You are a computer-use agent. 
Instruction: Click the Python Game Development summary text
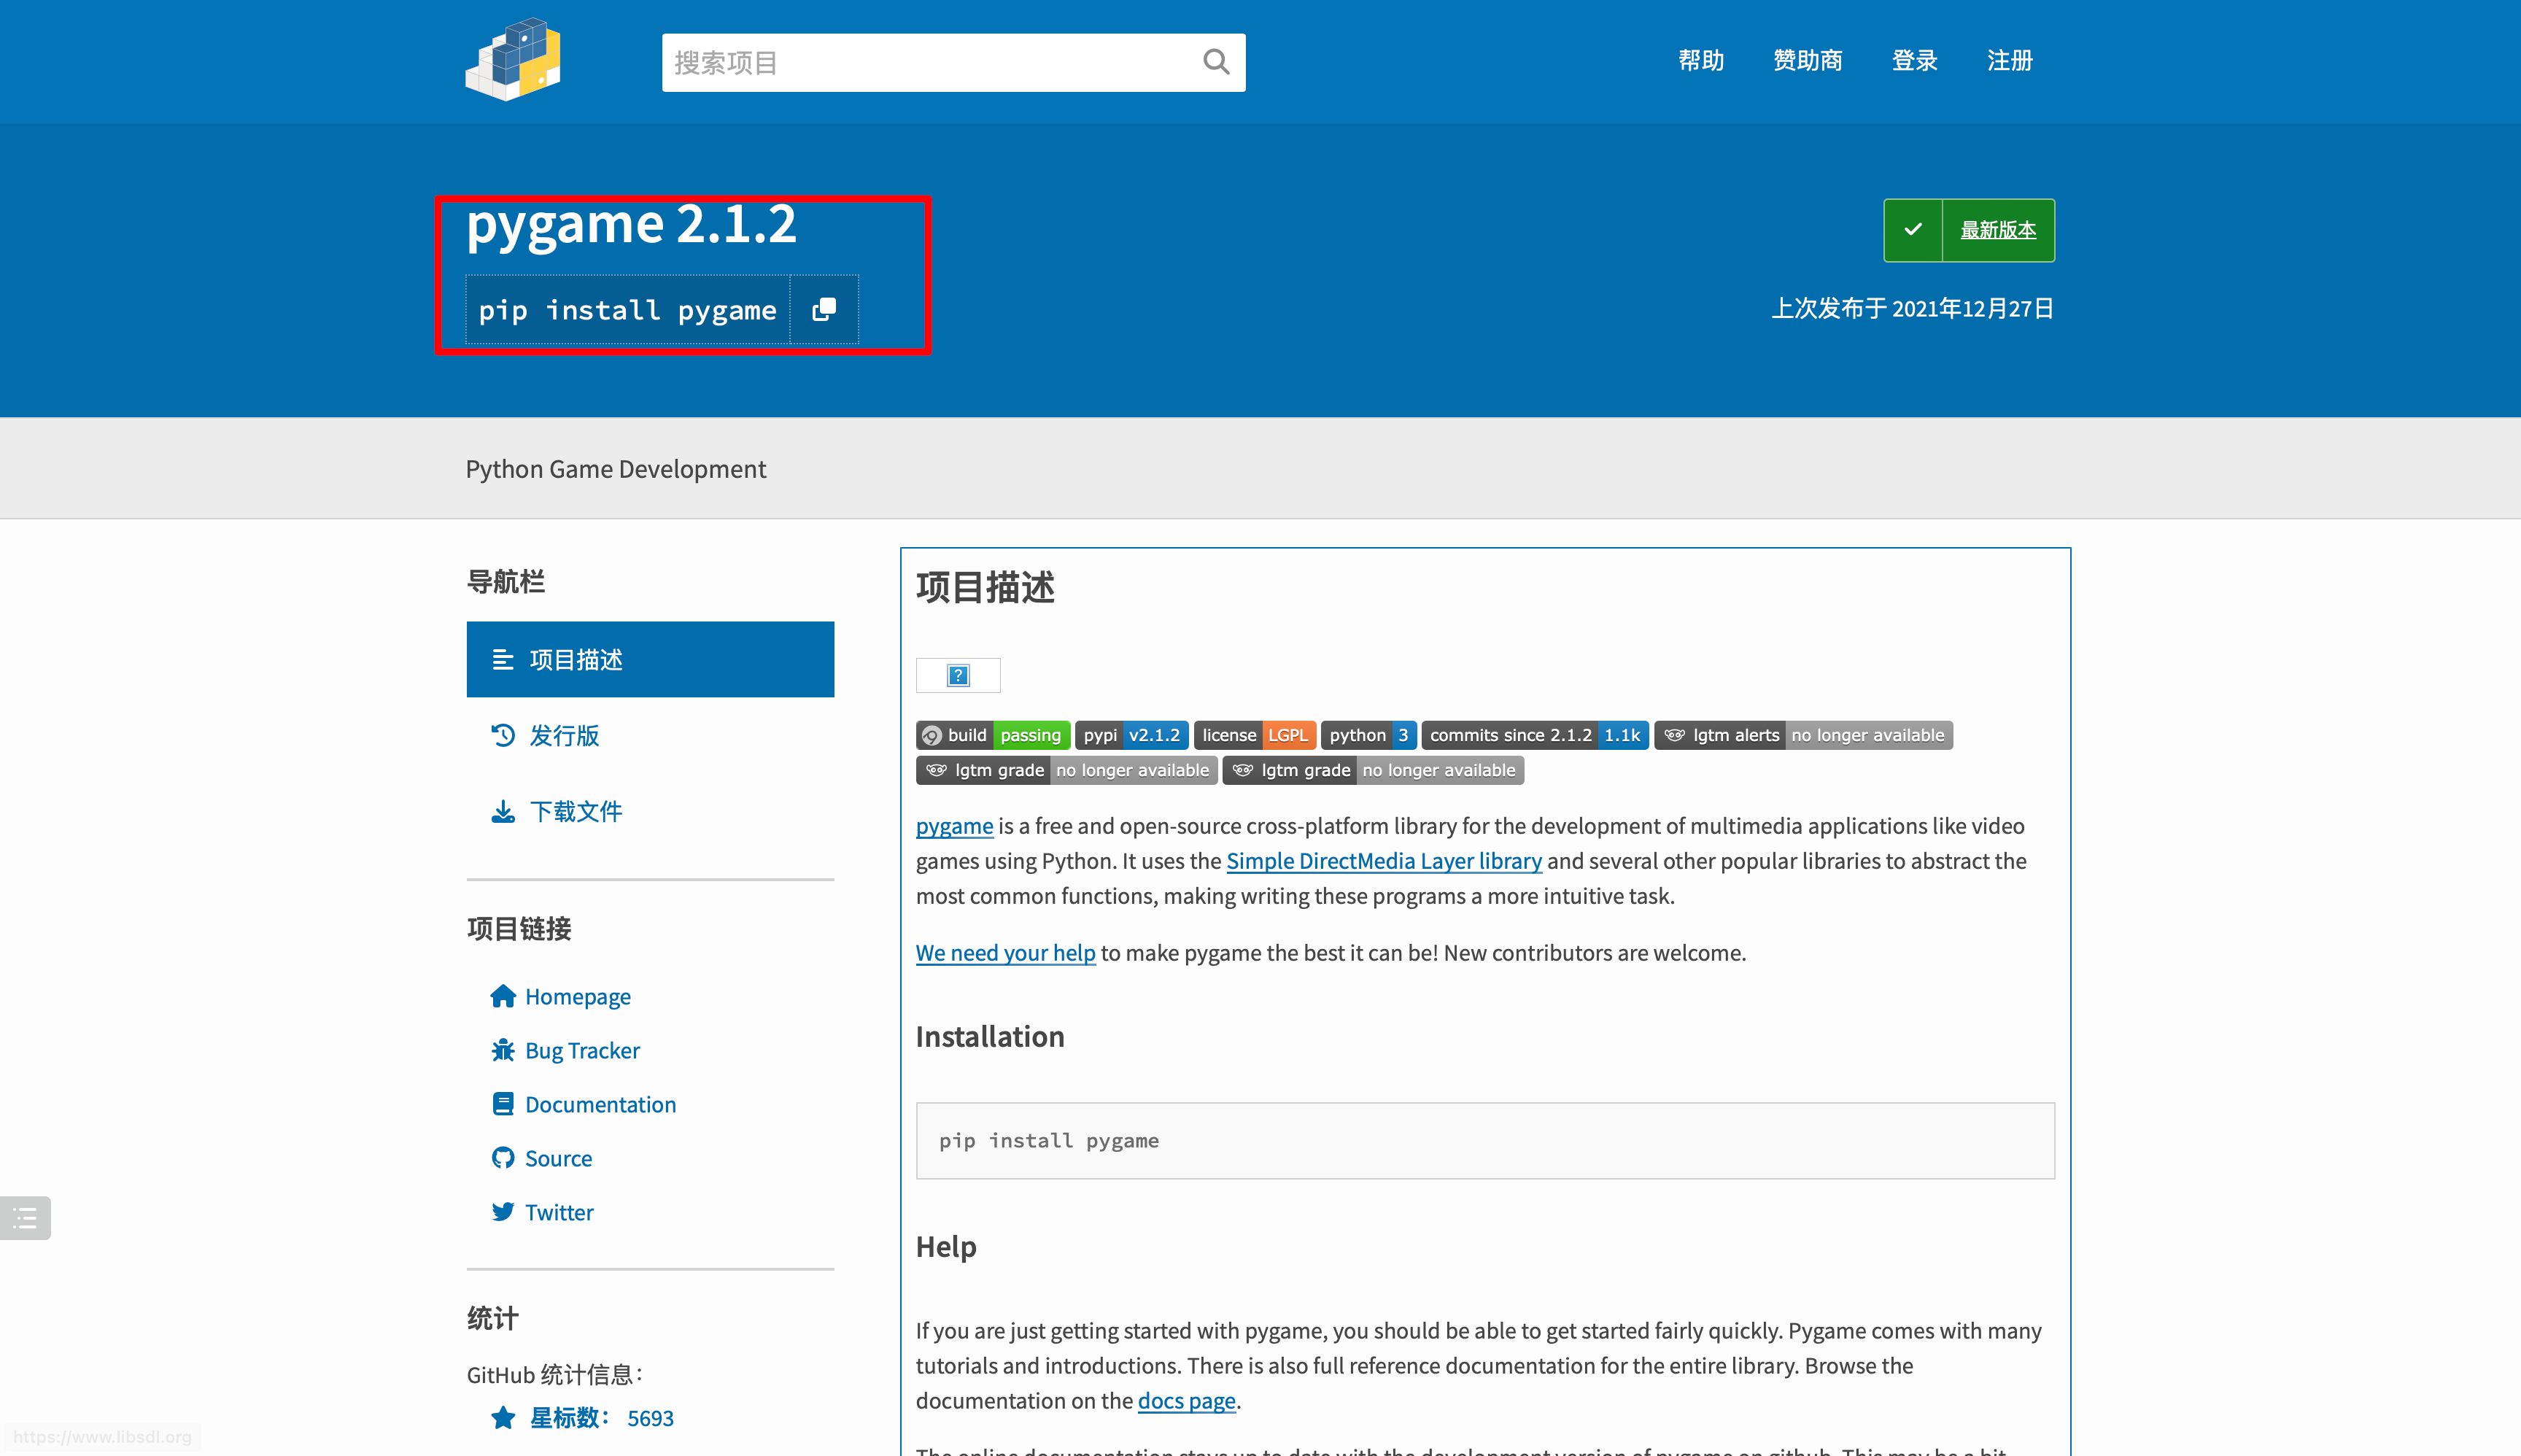616,469
